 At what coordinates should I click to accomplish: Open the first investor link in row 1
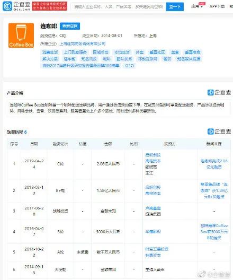click(153, 155)
